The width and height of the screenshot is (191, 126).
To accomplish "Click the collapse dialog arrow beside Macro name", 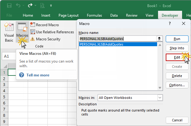I will pyautogui.click(x=159, y=39).
